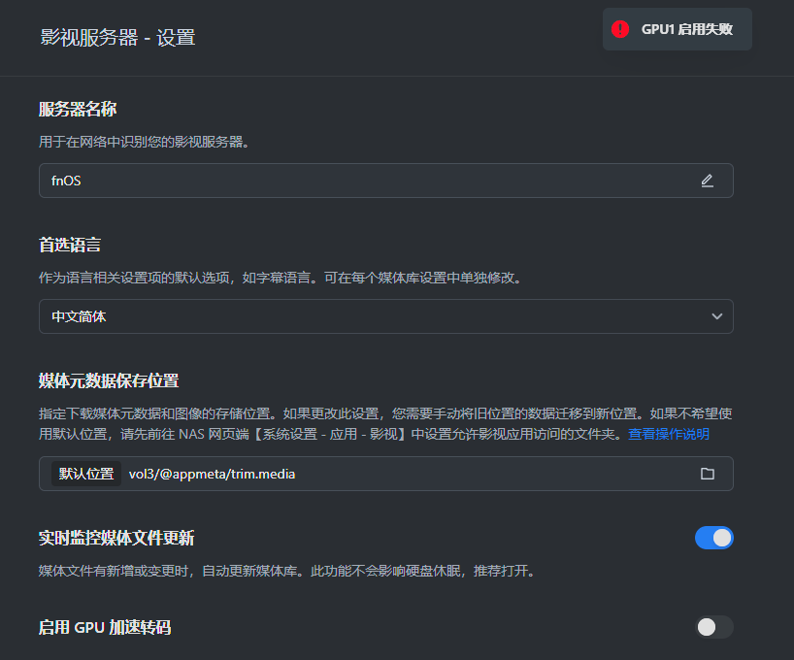
Task: Click the 用于在网络中识别您的影视服务器 description
Action: pos(145,142)
